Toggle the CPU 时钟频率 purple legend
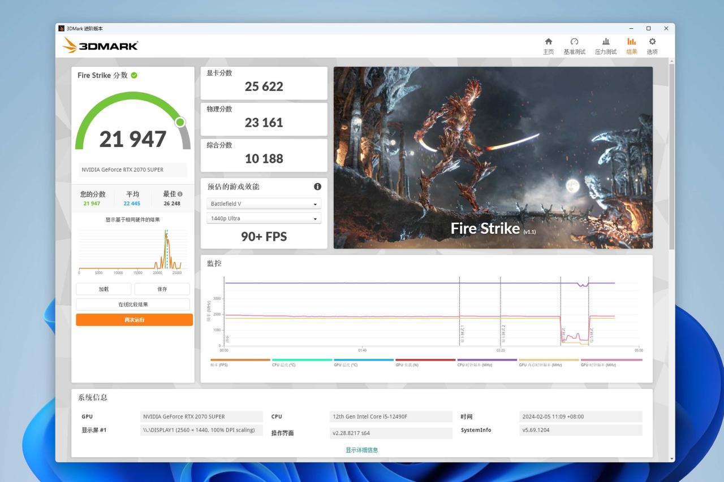The height and width of the screenshot is (482, 724). [x=487, y=363]
